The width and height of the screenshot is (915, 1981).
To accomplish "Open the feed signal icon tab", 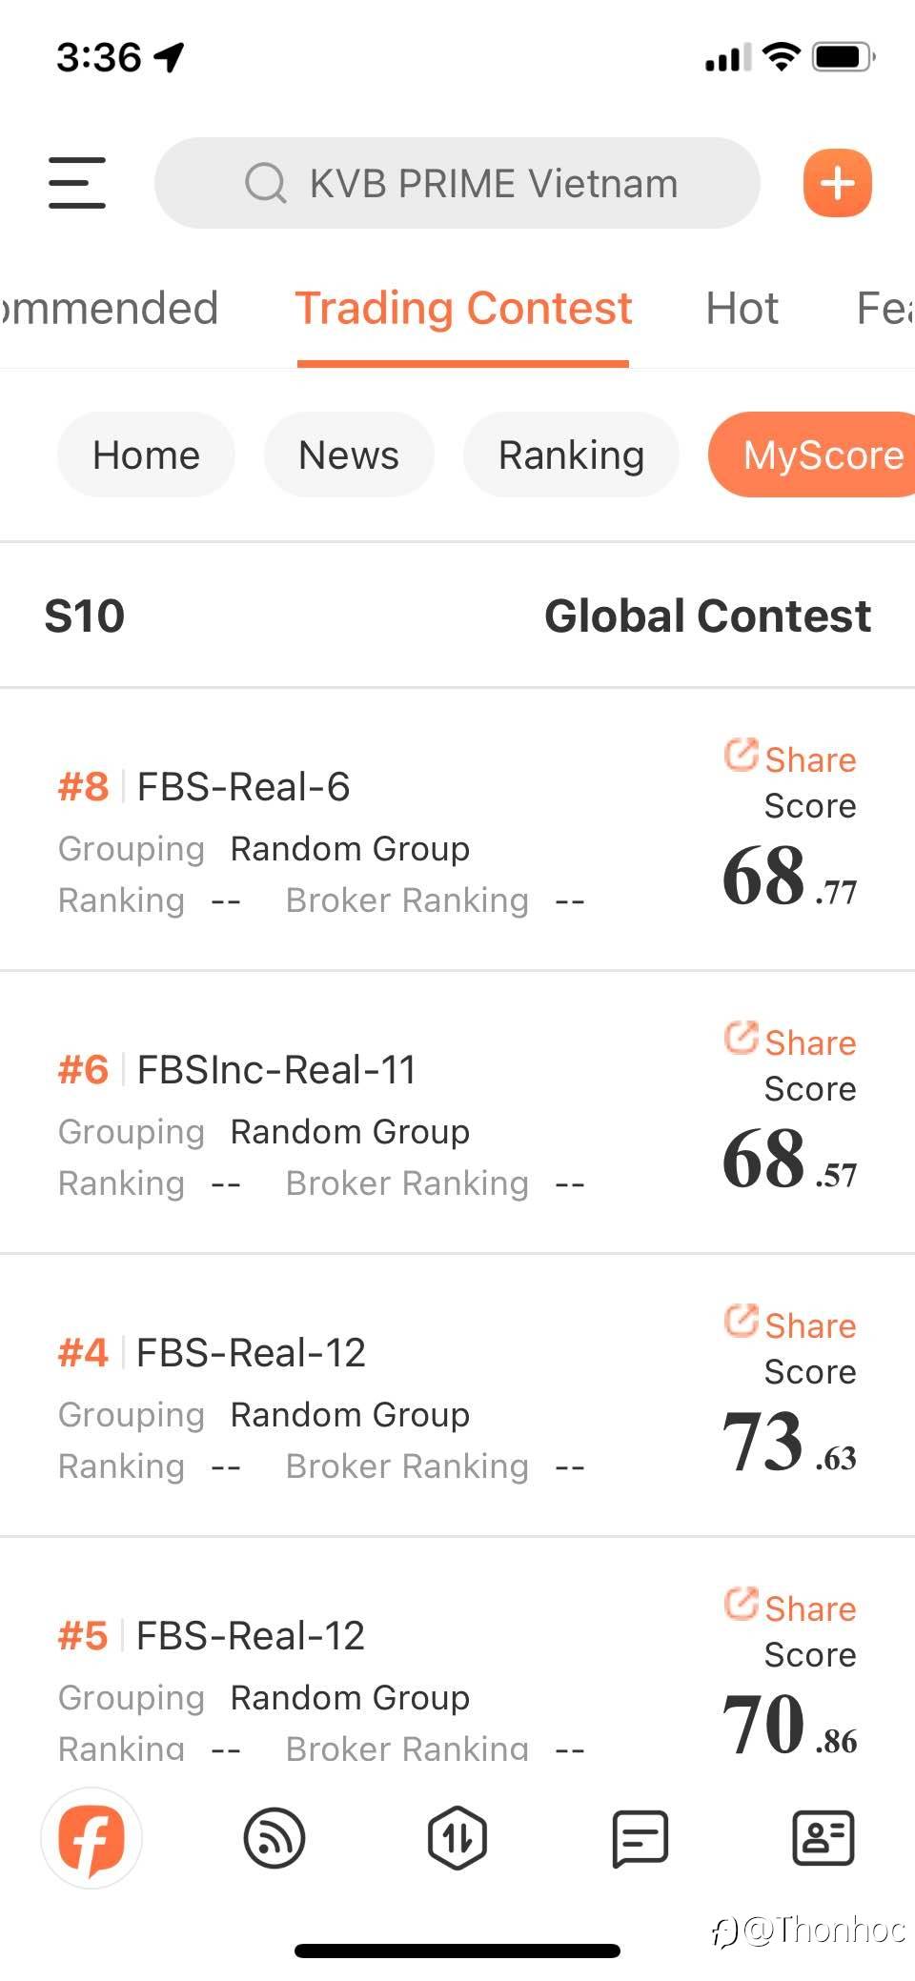I will point(274,1837).
